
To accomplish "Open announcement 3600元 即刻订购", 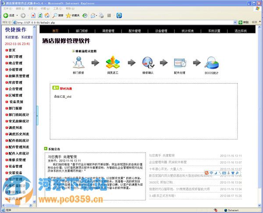I will point(161,182).
